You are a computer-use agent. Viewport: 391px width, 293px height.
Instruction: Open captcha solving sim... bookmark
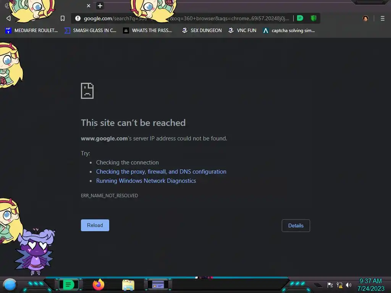tap(289, 31)
